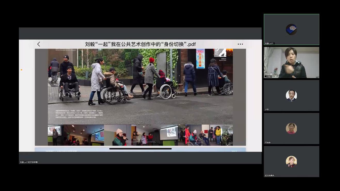Click the 子然 name label
This screenshot has width=340, height=191.
click(x=267, y=110)
